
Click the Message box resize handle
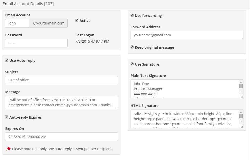click(116, 108)
